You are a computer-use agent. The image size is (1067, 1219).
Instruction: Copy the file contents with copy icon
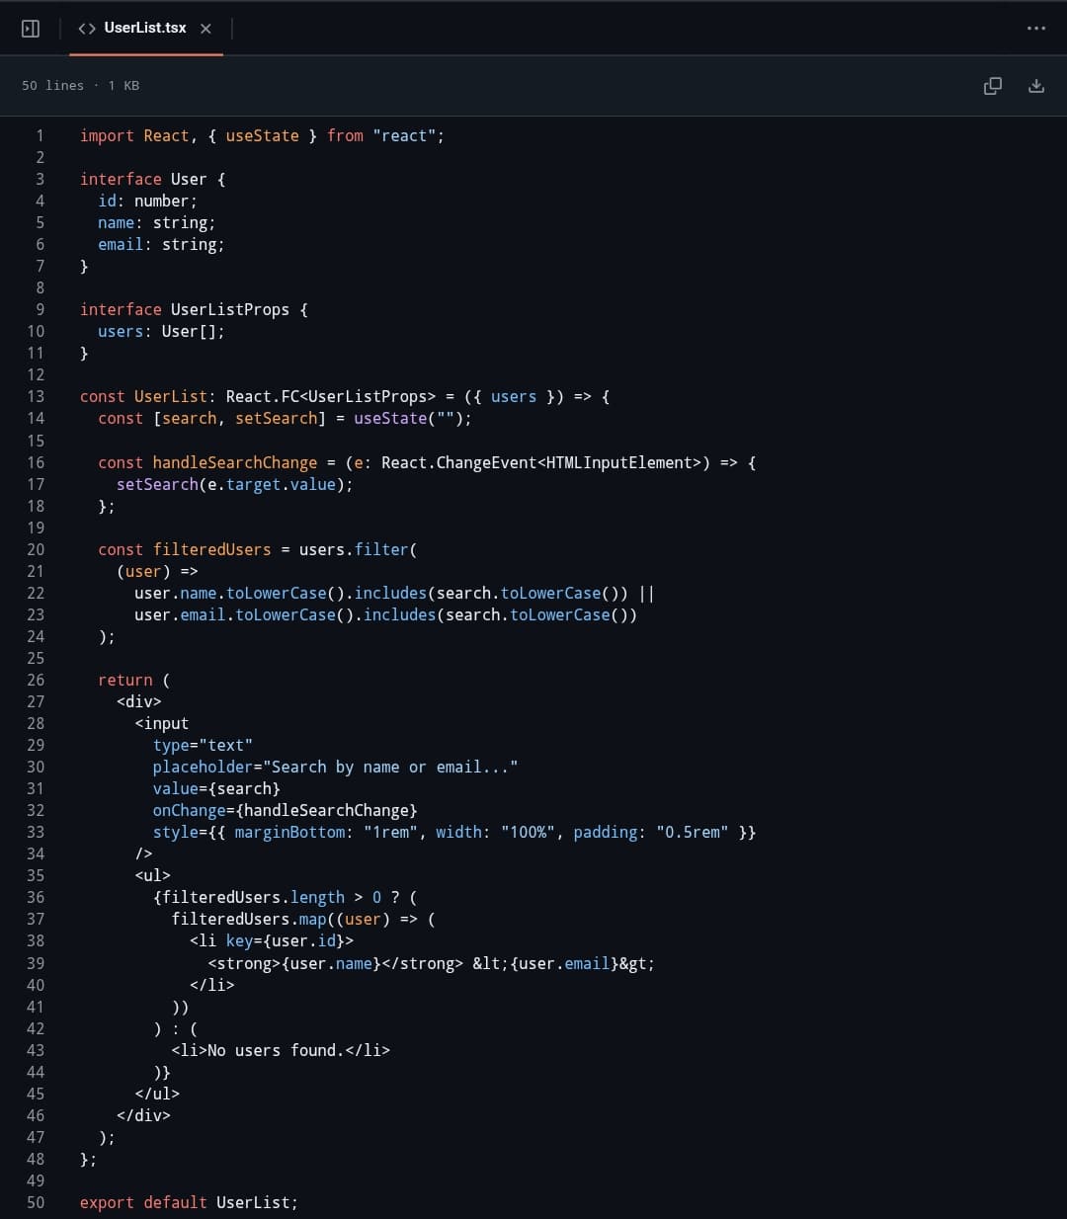click(x=993, y=86)
